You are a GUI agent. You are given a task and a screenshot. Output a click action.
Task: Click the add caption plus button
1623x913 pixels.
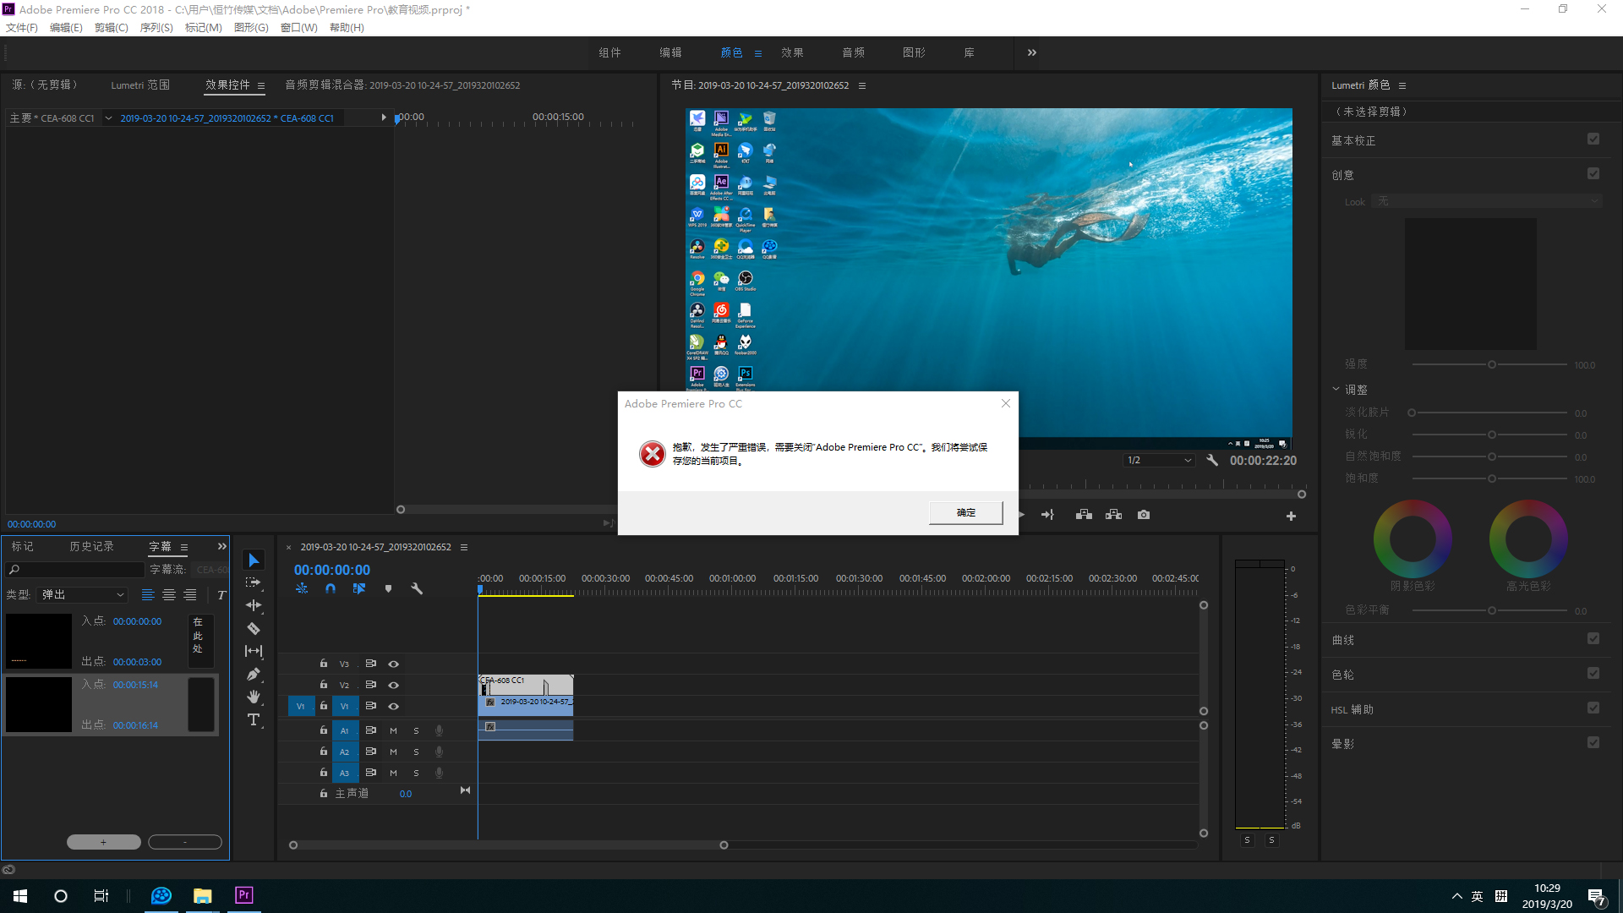(103, 842)
